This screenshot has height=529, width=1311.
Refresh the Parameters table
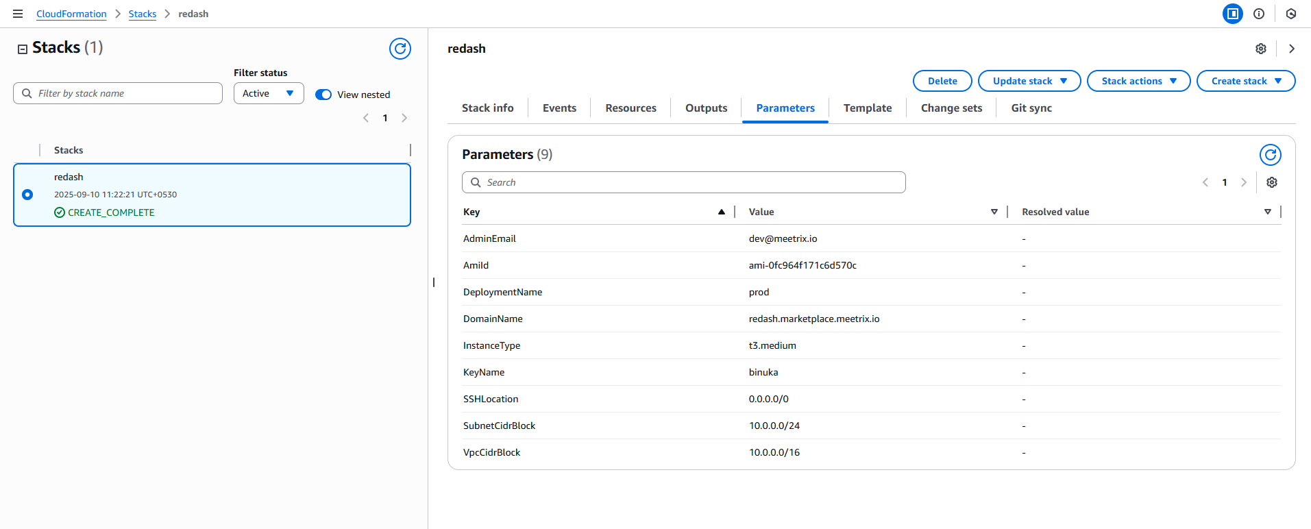point(1271,155)
